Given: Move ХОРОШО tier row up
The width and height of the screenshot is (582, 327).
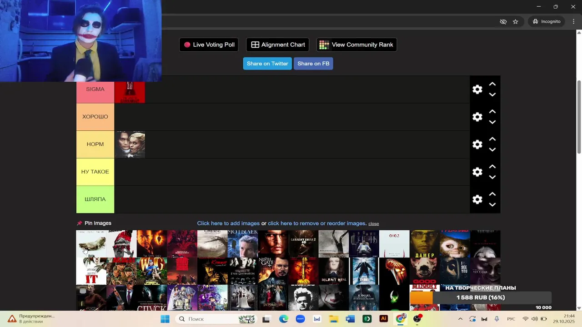Looking at the screenshot, I should click(x=492, y=112).
